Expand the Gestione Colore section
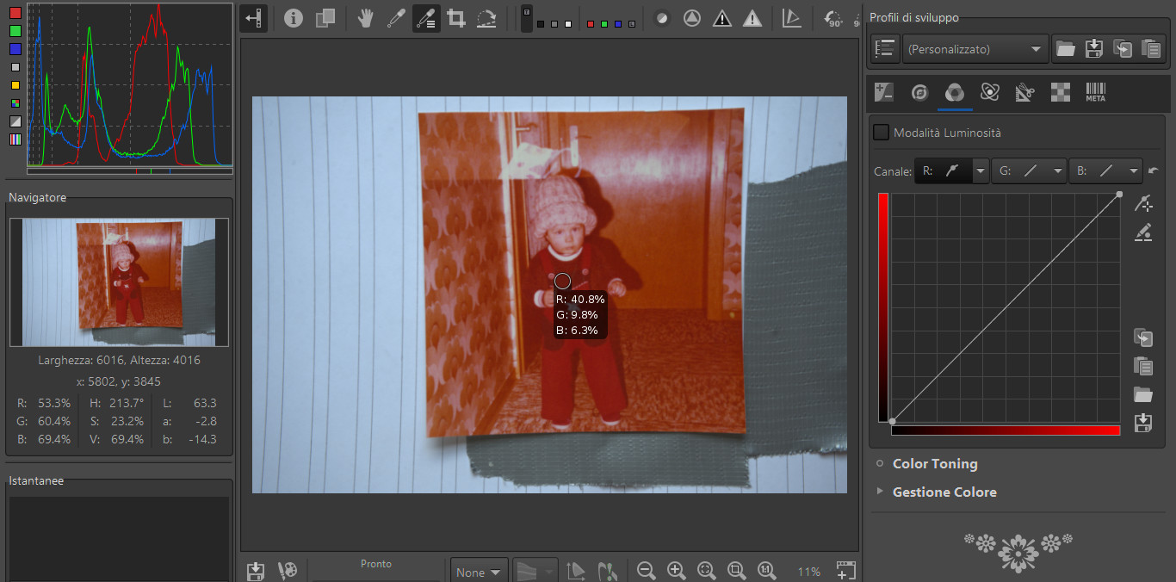Viewport: 1176px width, 582px height. pos(944,492)
